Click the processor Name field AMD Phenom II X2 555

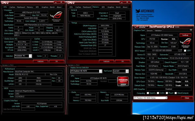pos(31,12)
